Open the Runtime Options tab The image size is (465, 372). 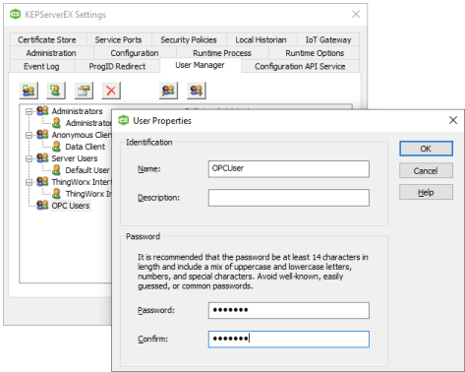point(315,53)
